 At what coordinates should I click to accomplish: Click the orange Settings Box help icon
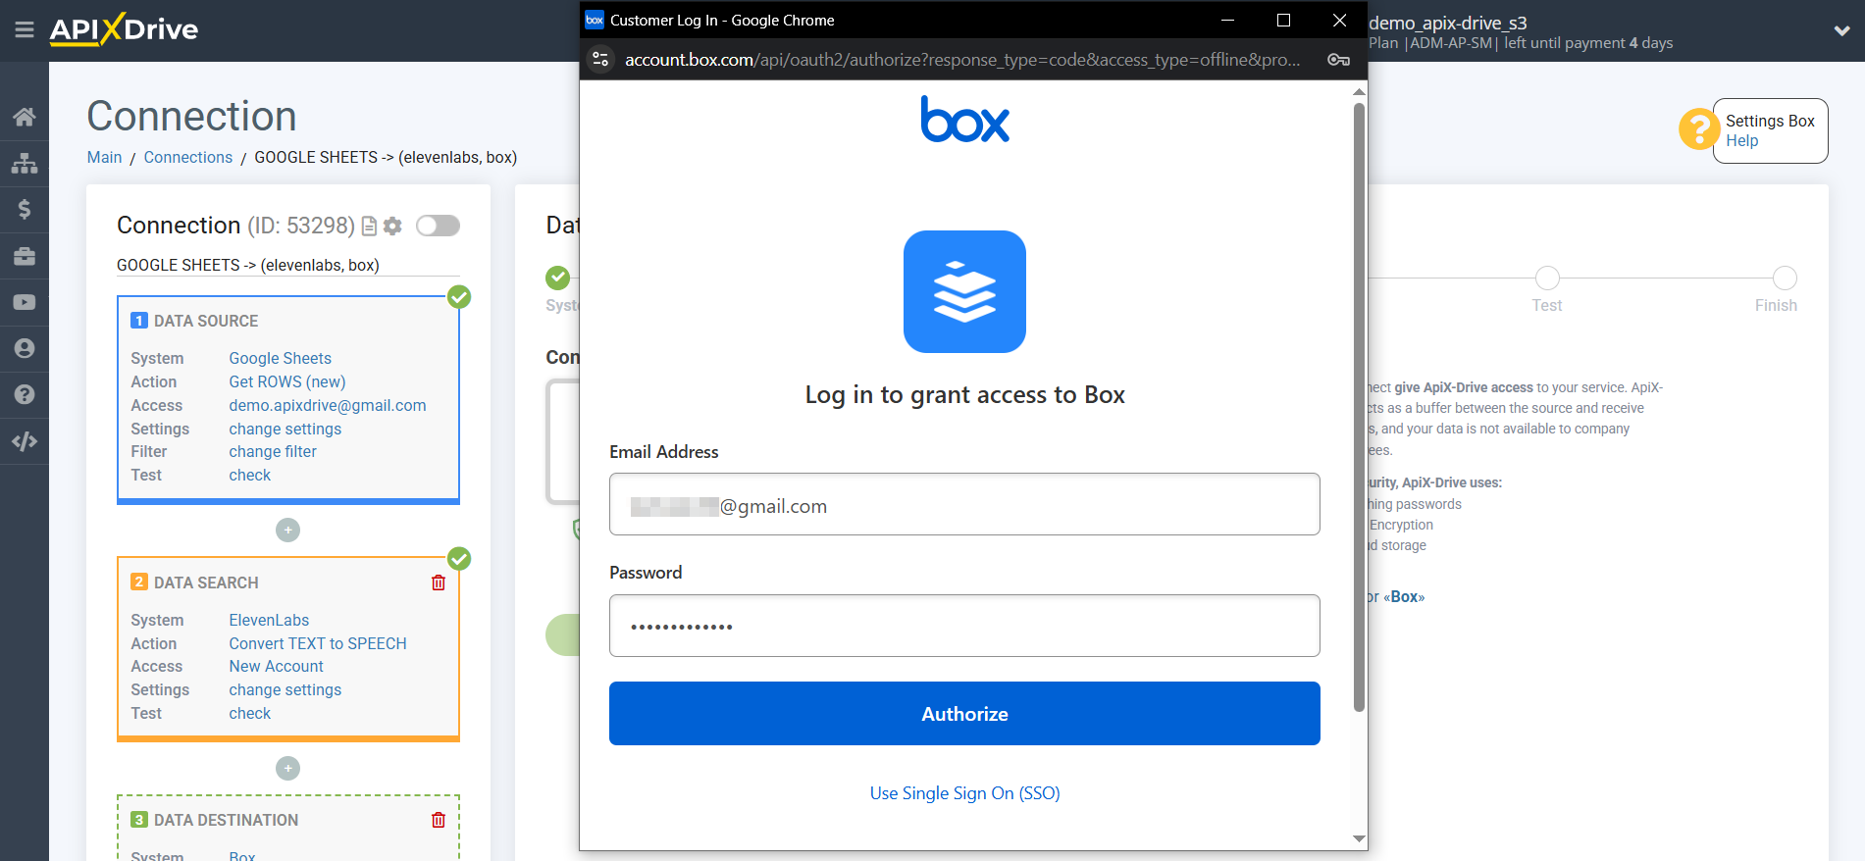click(1698, 129)
